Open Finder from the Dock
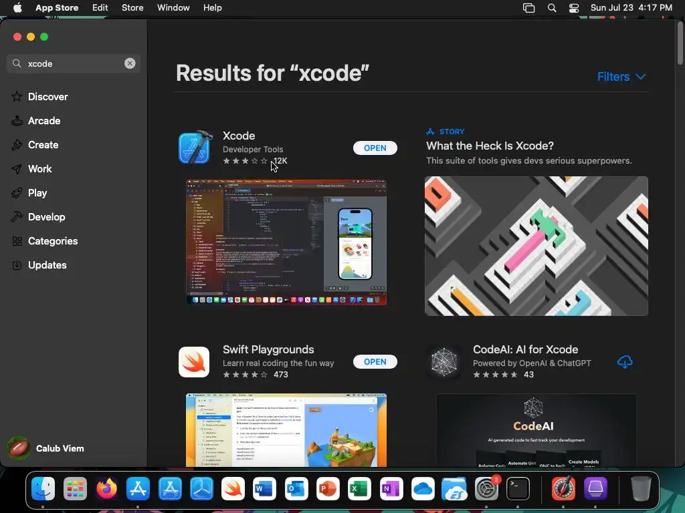685x513 pixels. 43,488
